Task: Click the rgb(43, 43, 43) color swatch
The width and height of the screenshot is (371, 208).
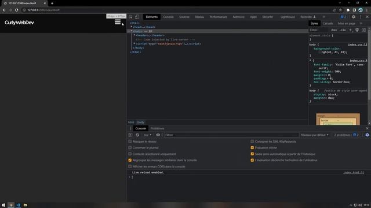Action: [x=320, y=52]
